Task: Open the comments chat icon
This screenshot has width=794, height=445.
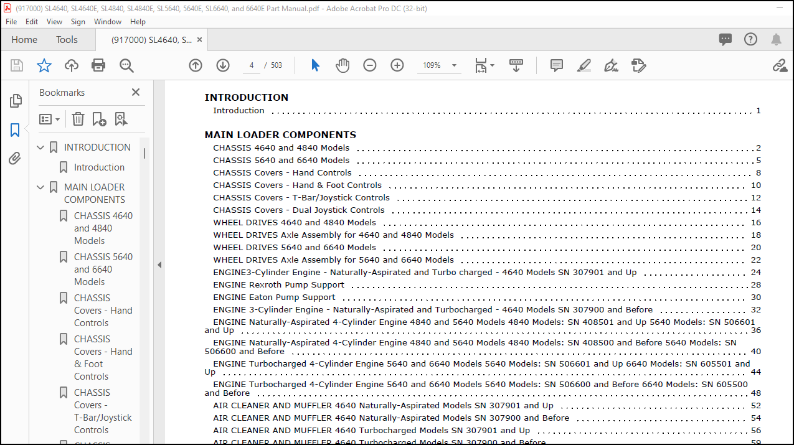Action: coord(725,40)
